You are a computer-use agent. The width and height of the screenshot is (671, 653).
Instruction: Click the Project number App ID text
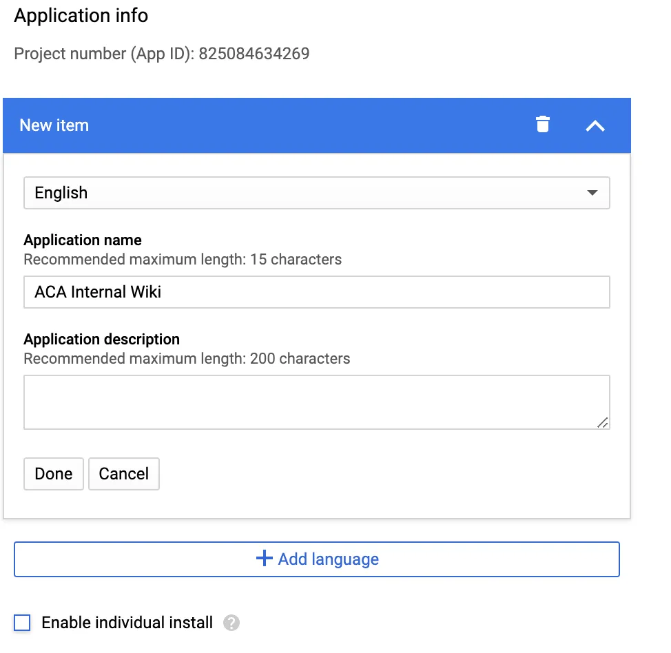coord(161,54)
